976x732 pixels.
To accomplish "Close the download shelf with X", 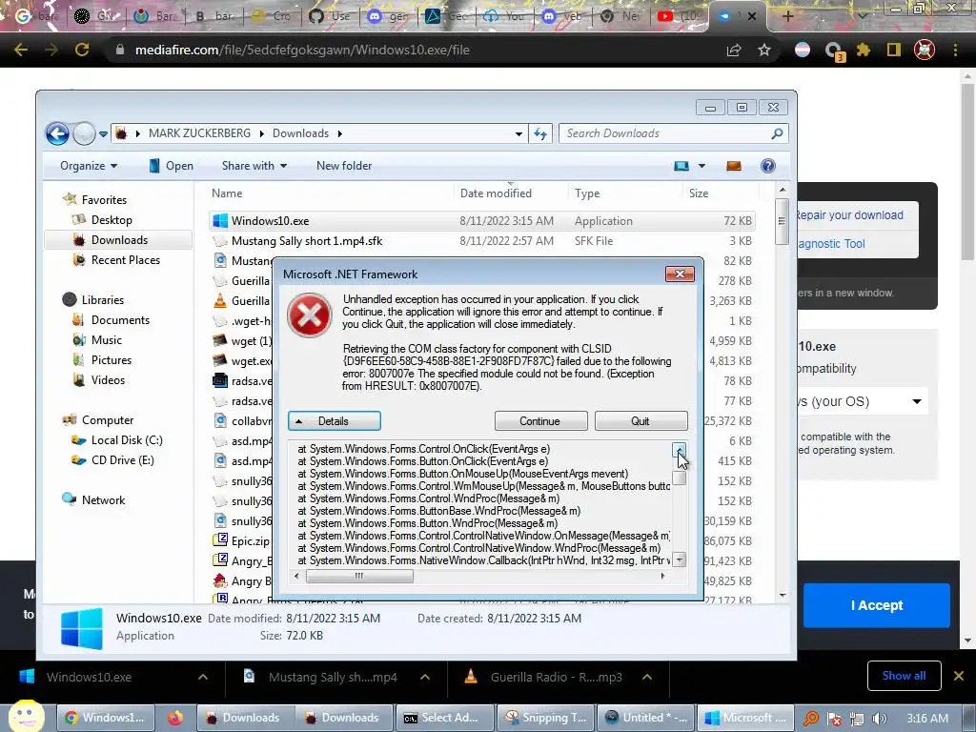I will pyautogui.click(x=959, y=676).
